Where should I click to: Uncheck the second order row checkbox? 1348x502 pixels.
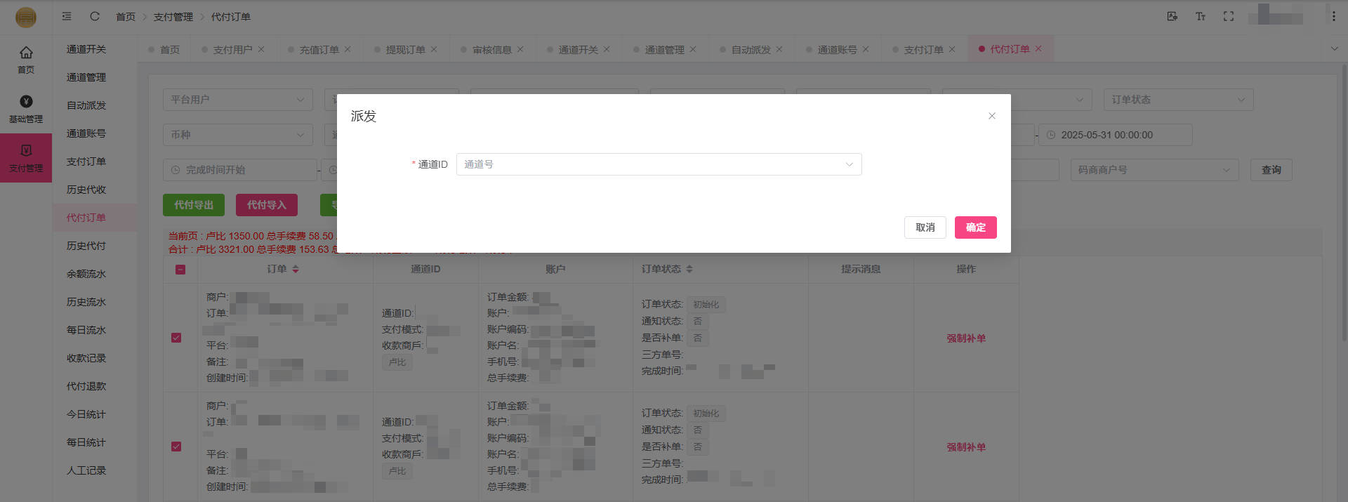[x=176, y=447]
